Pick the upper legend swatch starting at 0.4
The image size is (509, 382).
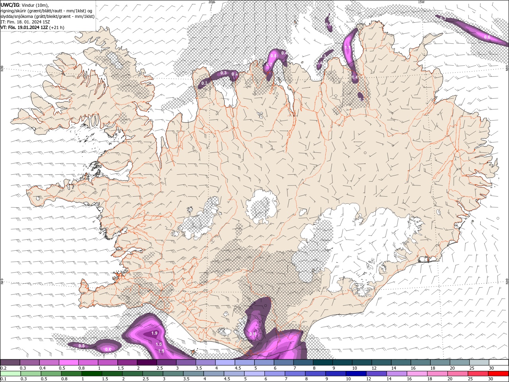49,363
